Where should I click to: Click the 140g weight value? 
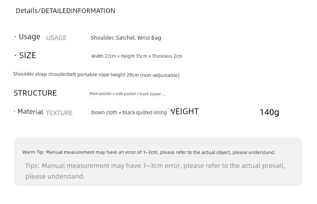269,112
